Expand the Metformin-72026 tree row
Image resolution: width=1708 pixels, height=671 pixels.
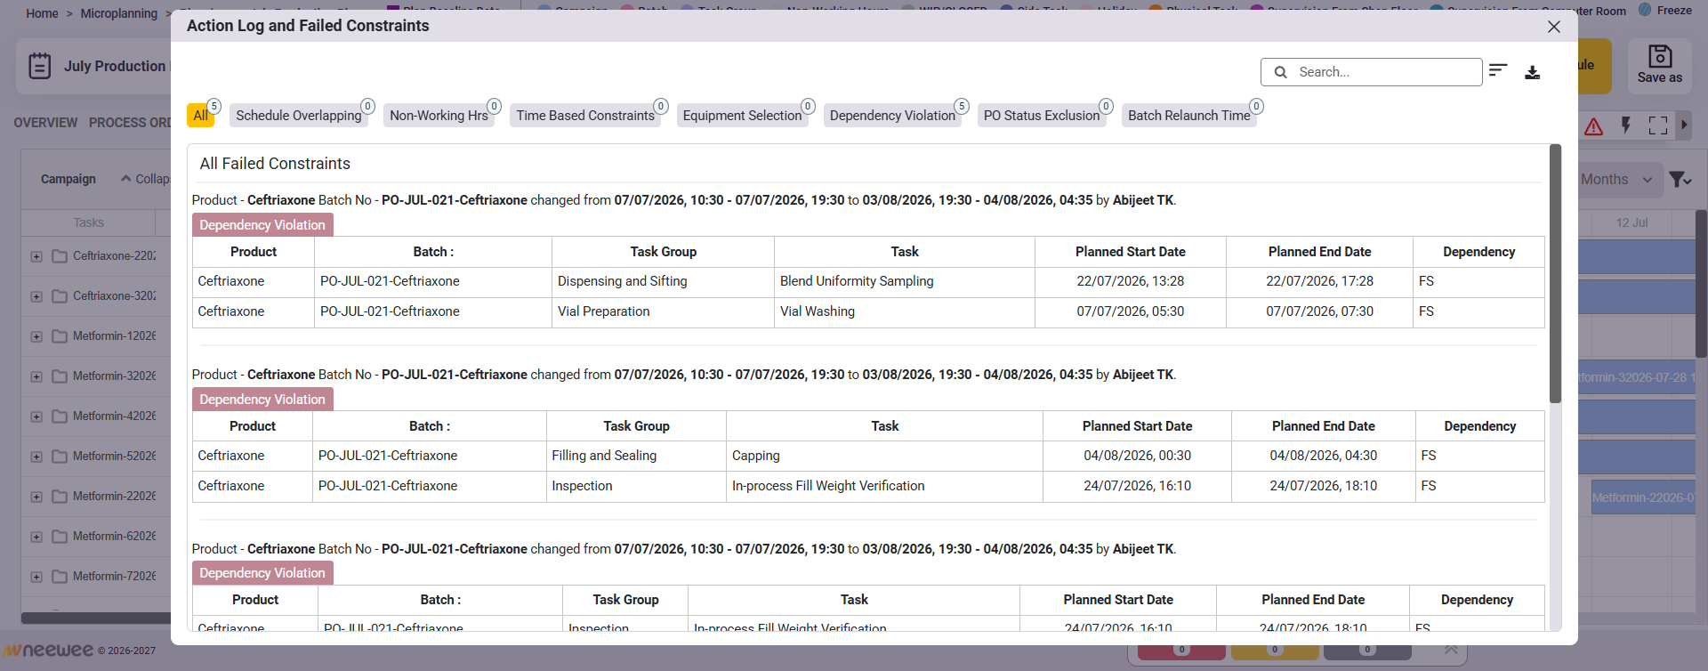pos(36,577)
